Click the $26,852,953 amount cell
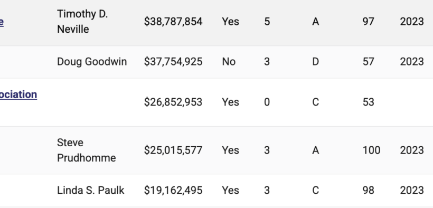The height and width of the screenshot is (208, 433). pos(173,102)
